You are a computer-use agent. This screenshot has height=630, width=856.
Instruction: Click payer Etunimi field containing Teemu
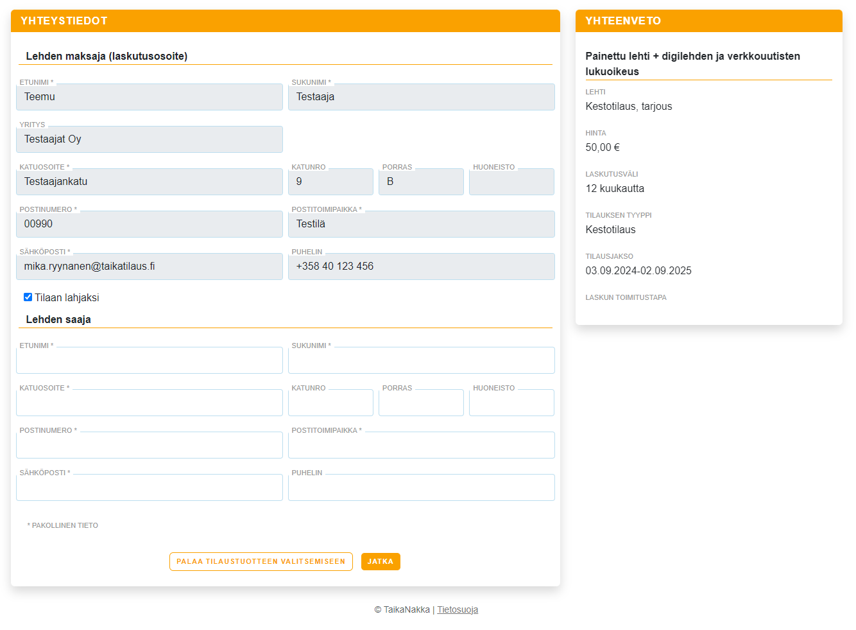click(x=150, y=97)
